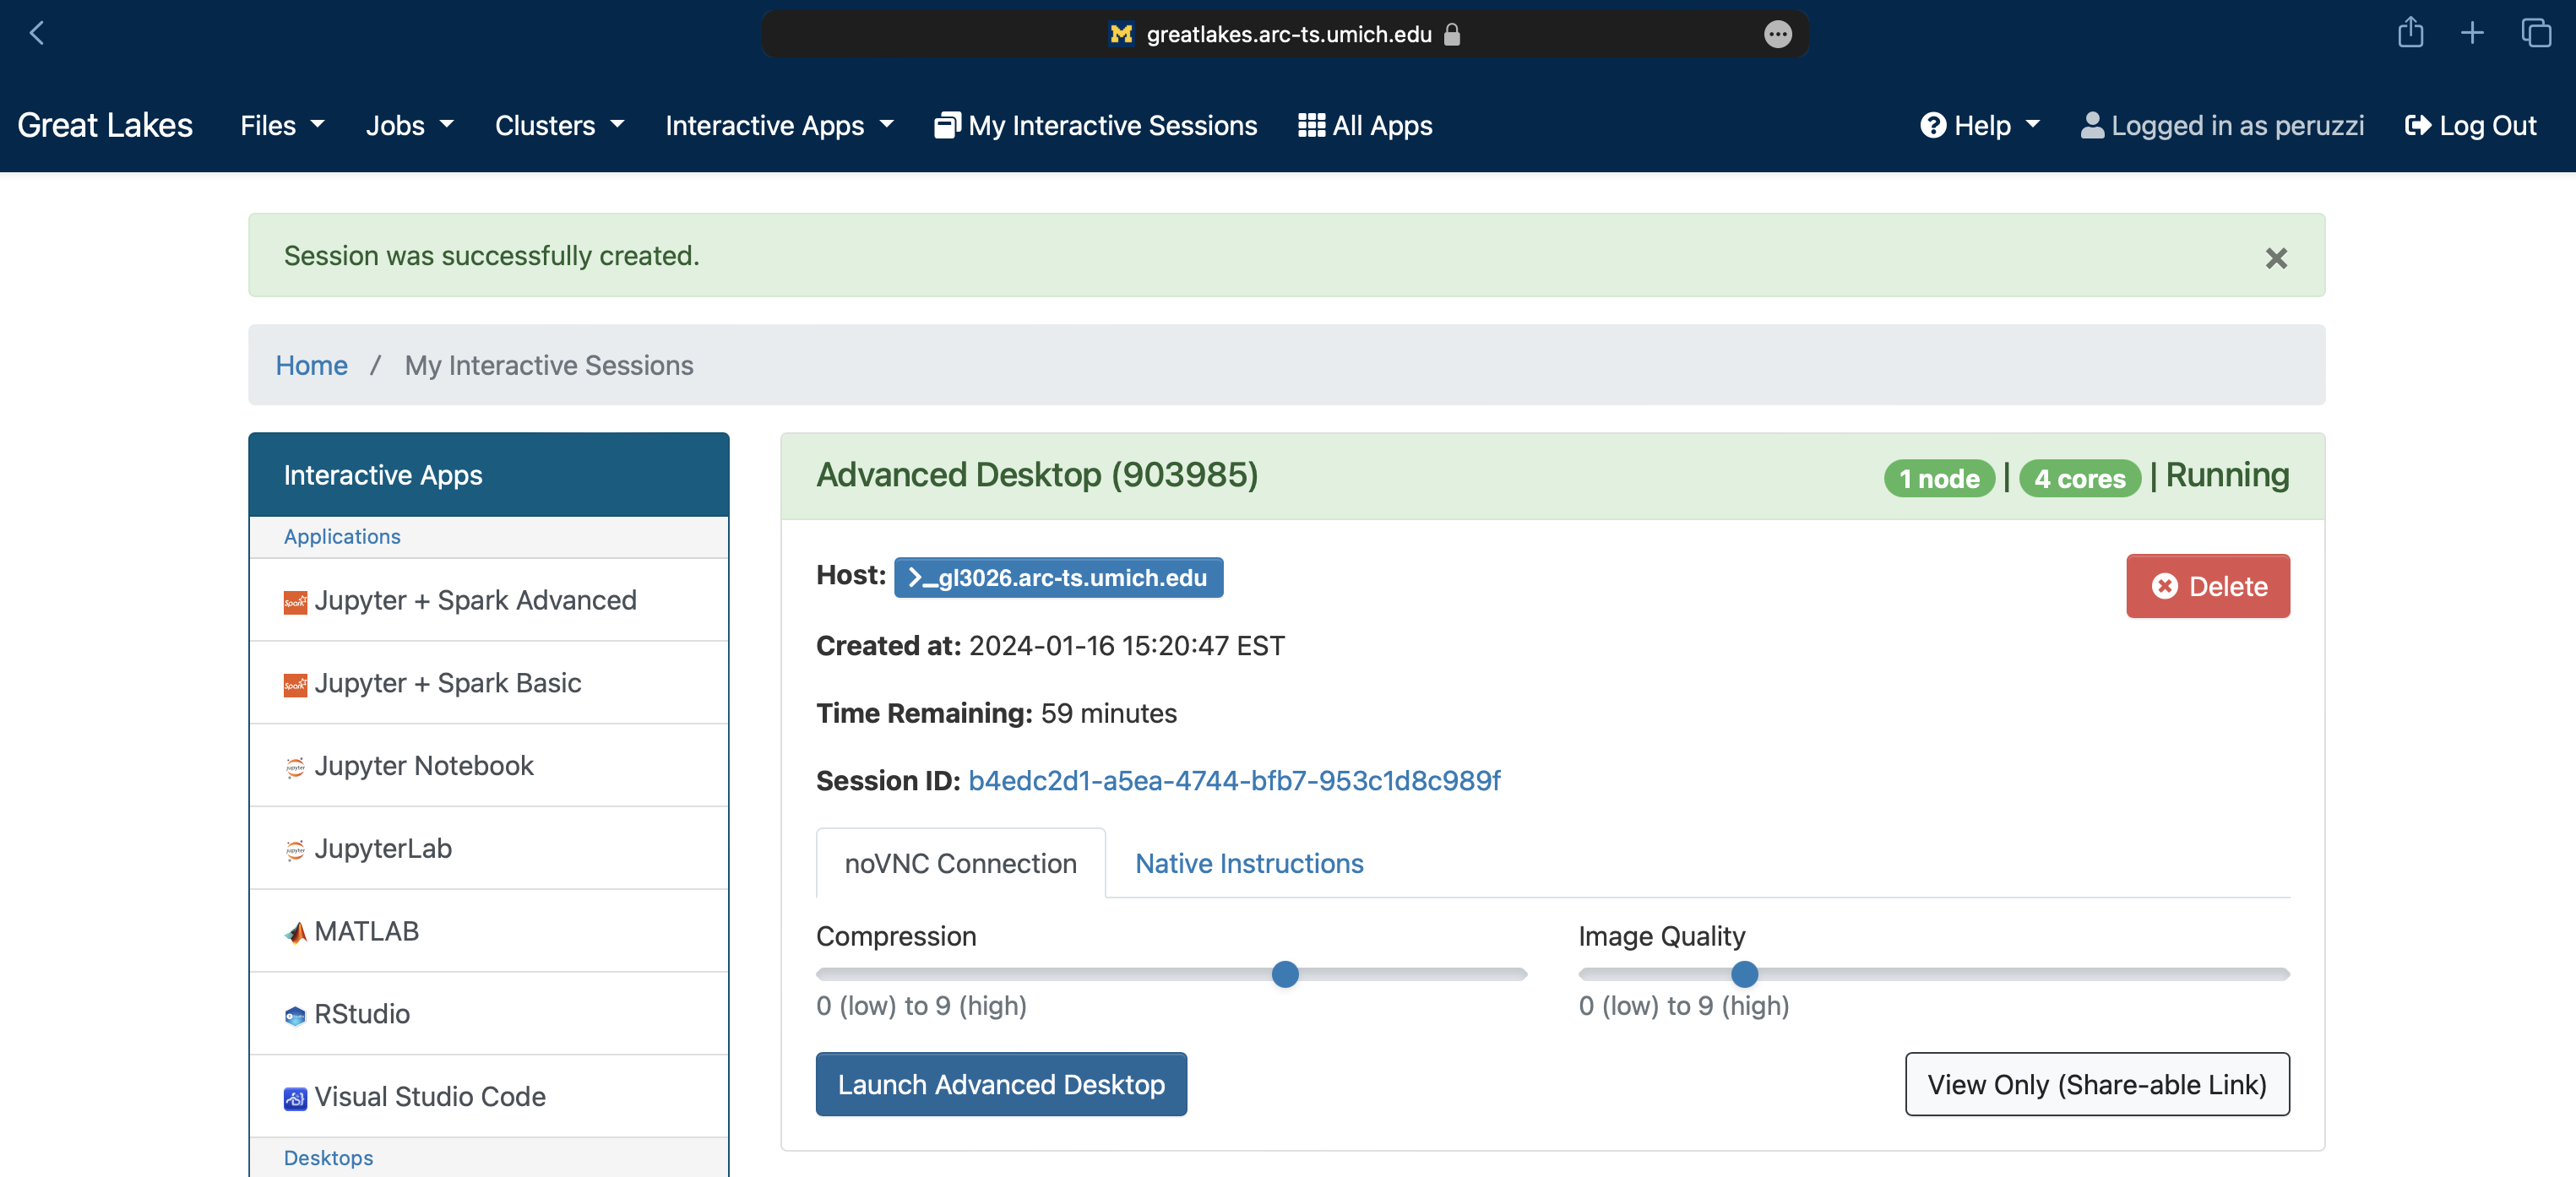Launch Visual Studio Code app

(x=430, y=1096)
